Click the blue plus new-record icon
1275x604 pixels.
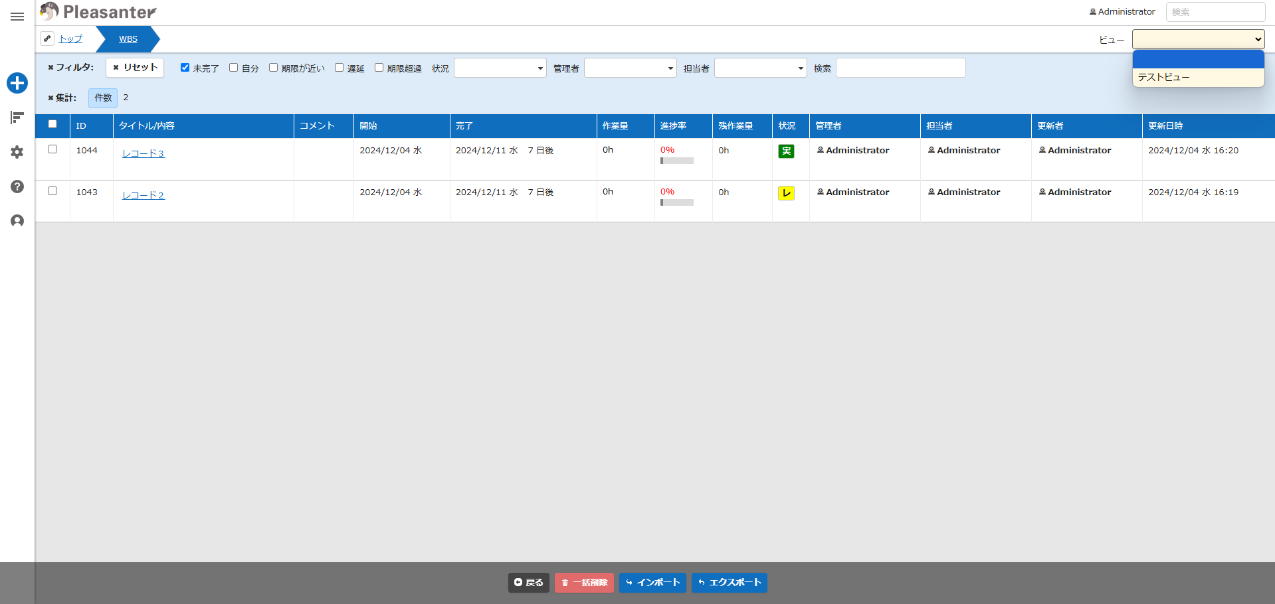click(17, 83)
